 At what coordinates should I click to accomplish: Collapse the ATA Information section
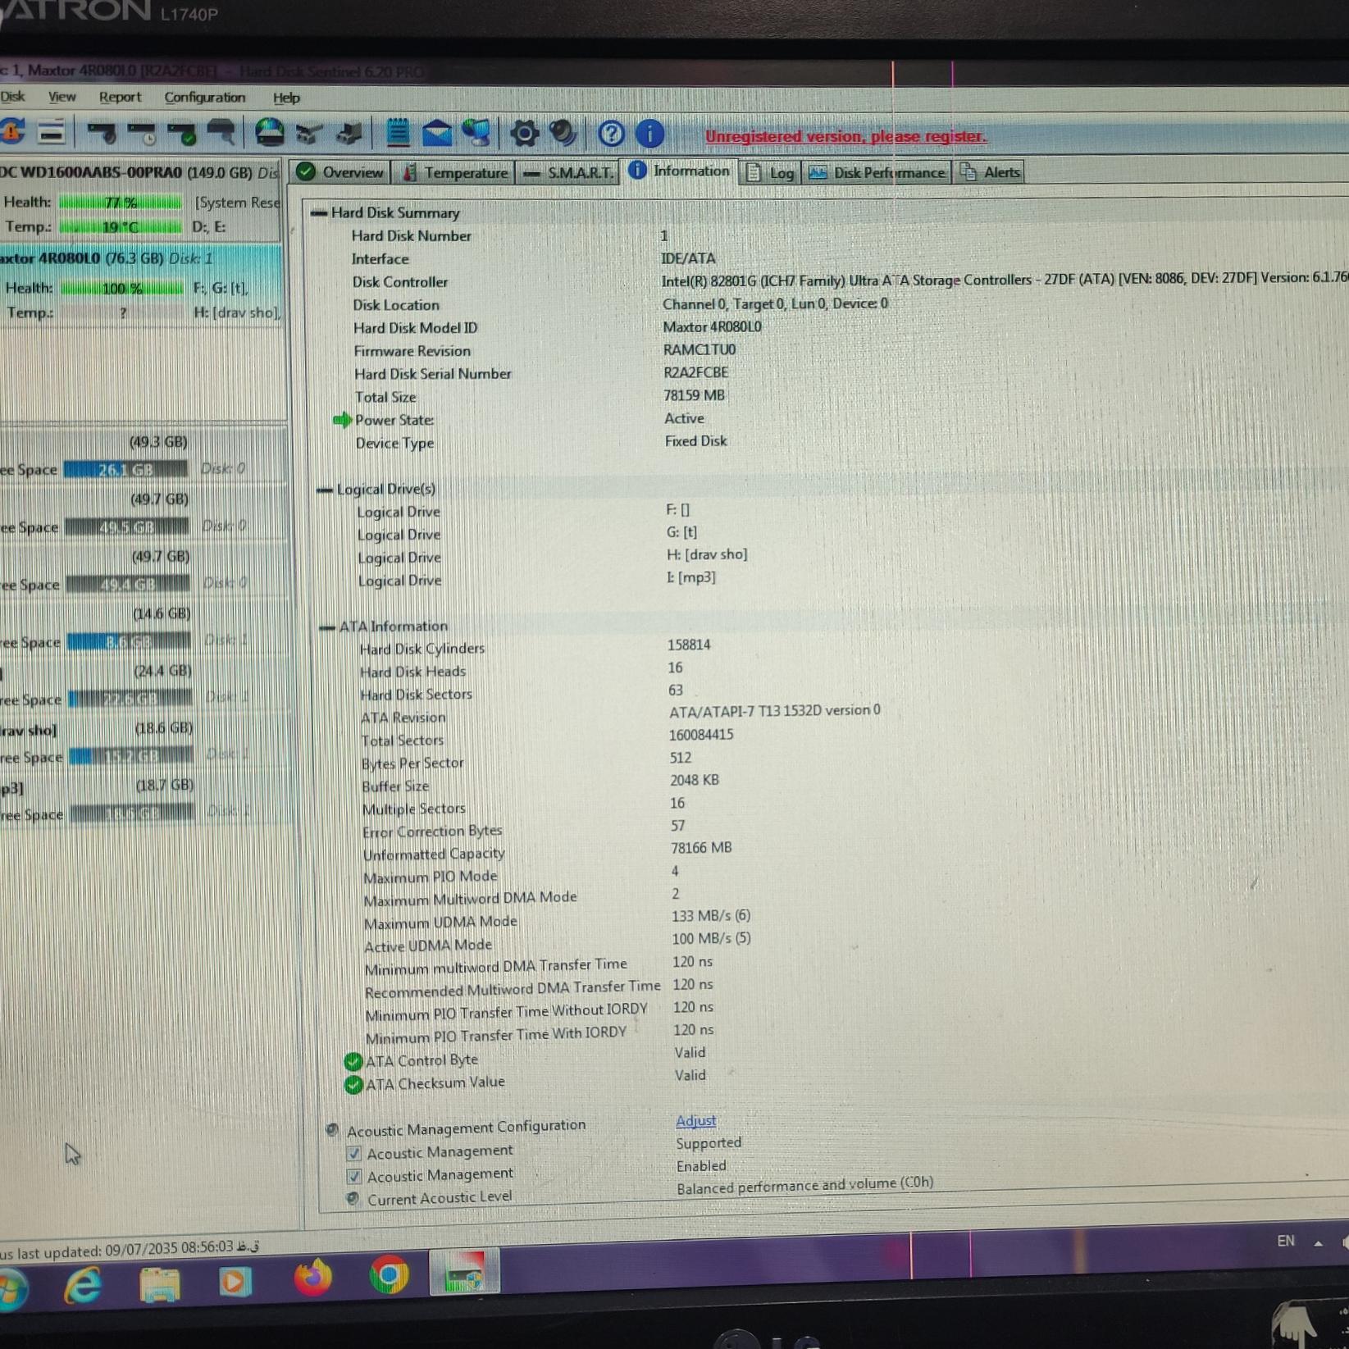click(327, 627)
